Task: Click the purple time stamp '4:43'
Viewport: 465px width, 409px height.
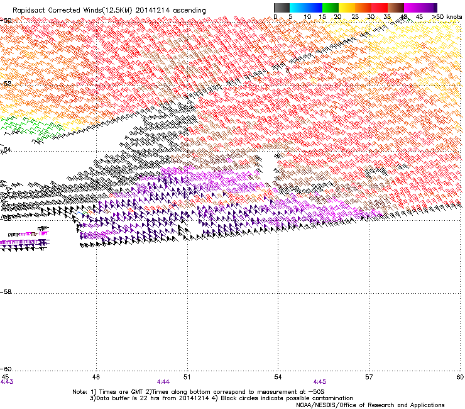Action: coord(6,382)
